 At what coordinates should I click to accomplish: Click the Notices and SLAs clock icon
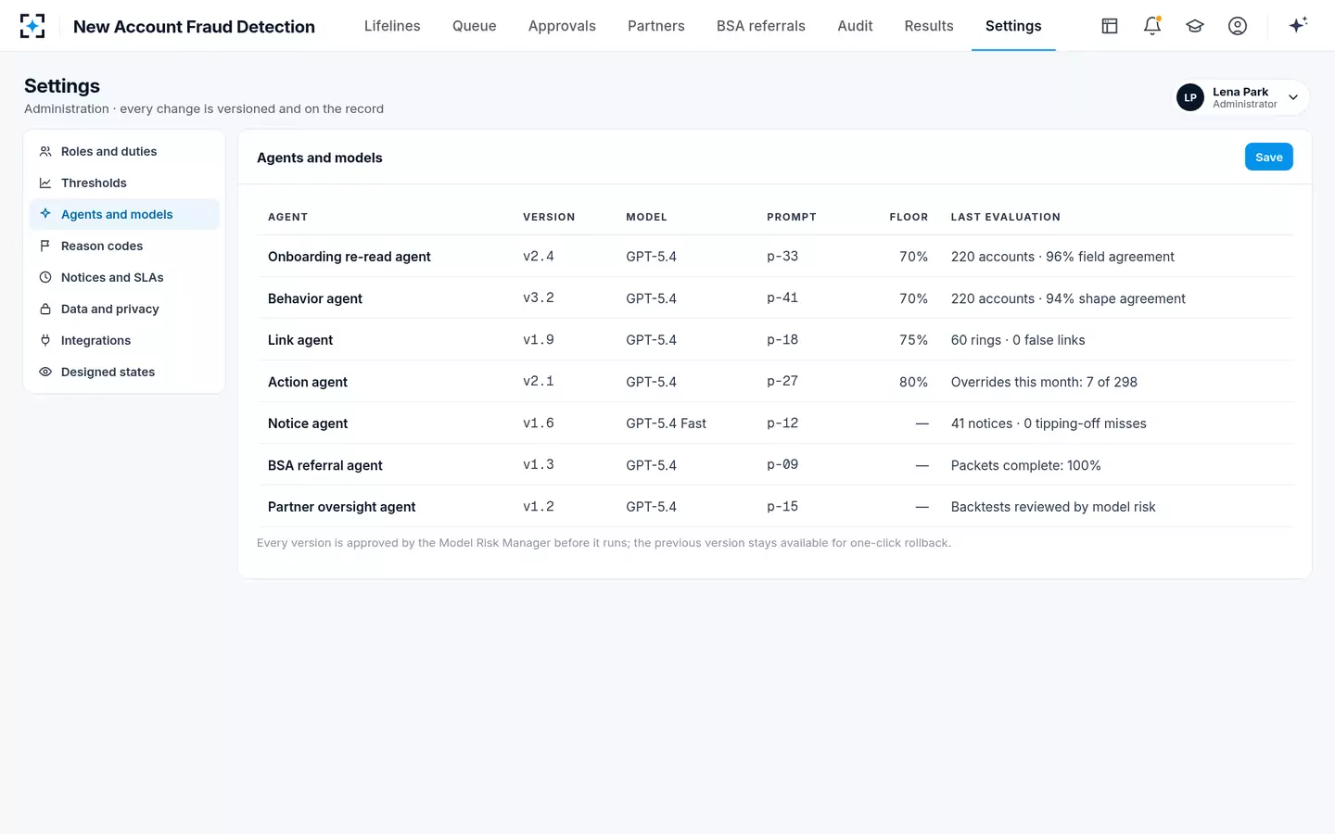coord(45,277)
